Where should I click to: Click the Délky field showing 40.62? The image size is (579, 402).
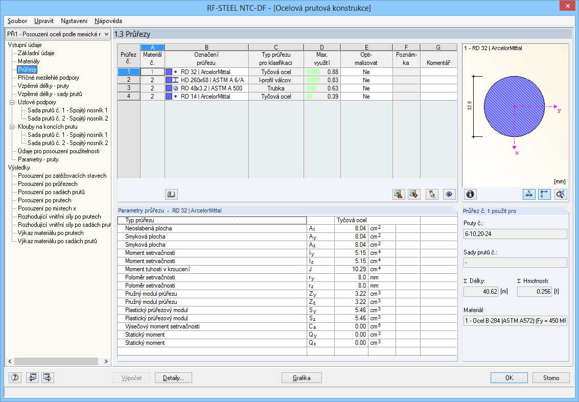tap(481, 292)
